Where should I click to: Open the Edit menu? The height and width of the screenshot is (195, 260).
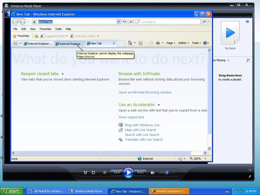(x=24, y=29)
